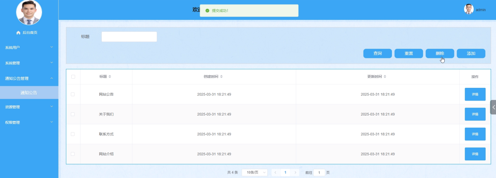The width and height of the screenshot is (496, 178).
Task: Go to the next page arrow
Action: coord(295,173)
